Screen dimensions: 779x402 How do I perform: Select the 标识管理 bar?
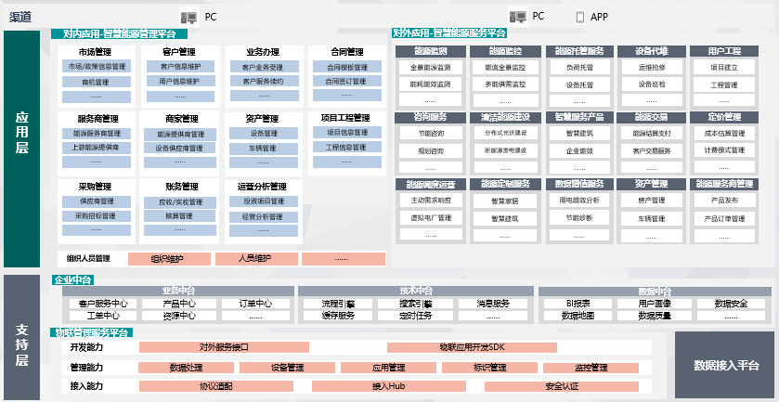(490, 368)
